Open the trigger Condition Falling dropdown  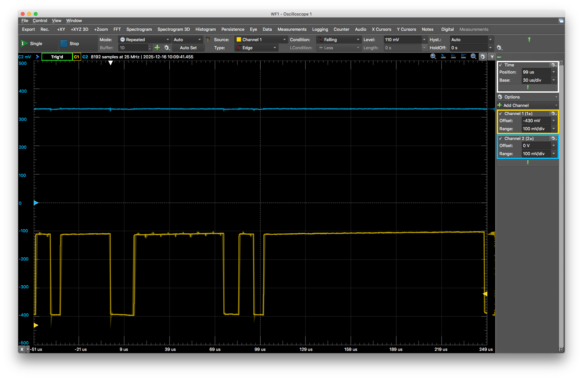[339, 40]
